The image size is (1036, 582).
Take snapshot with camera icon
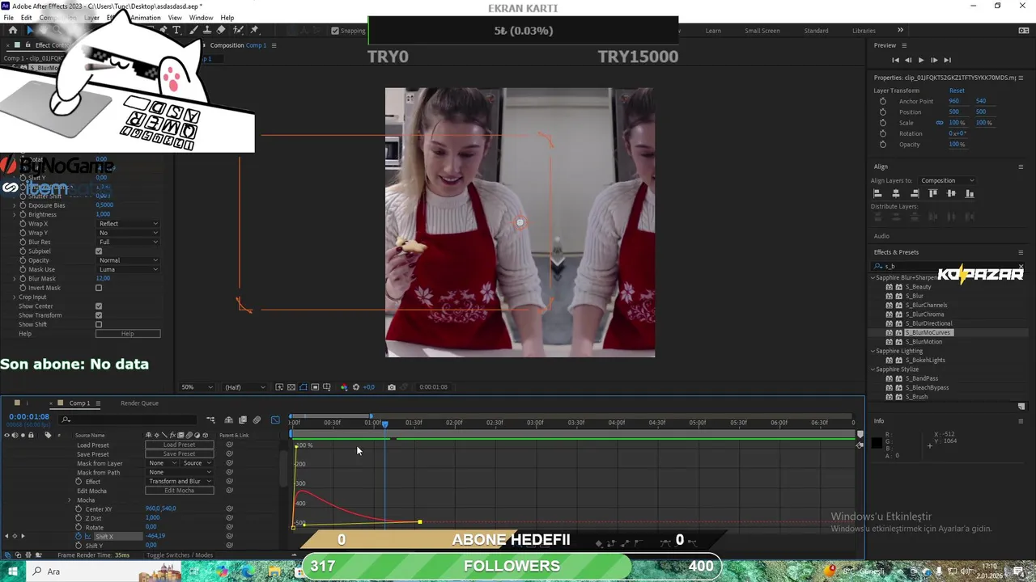tap(392, 387)
